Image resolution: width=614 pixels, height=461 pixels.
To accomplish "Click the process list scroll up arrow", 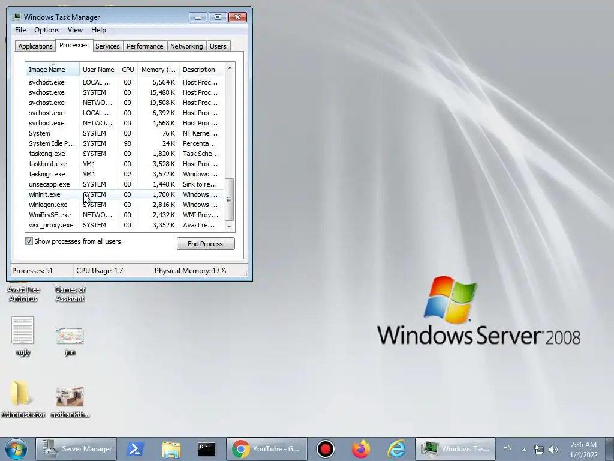I will [x=230, y=68].
